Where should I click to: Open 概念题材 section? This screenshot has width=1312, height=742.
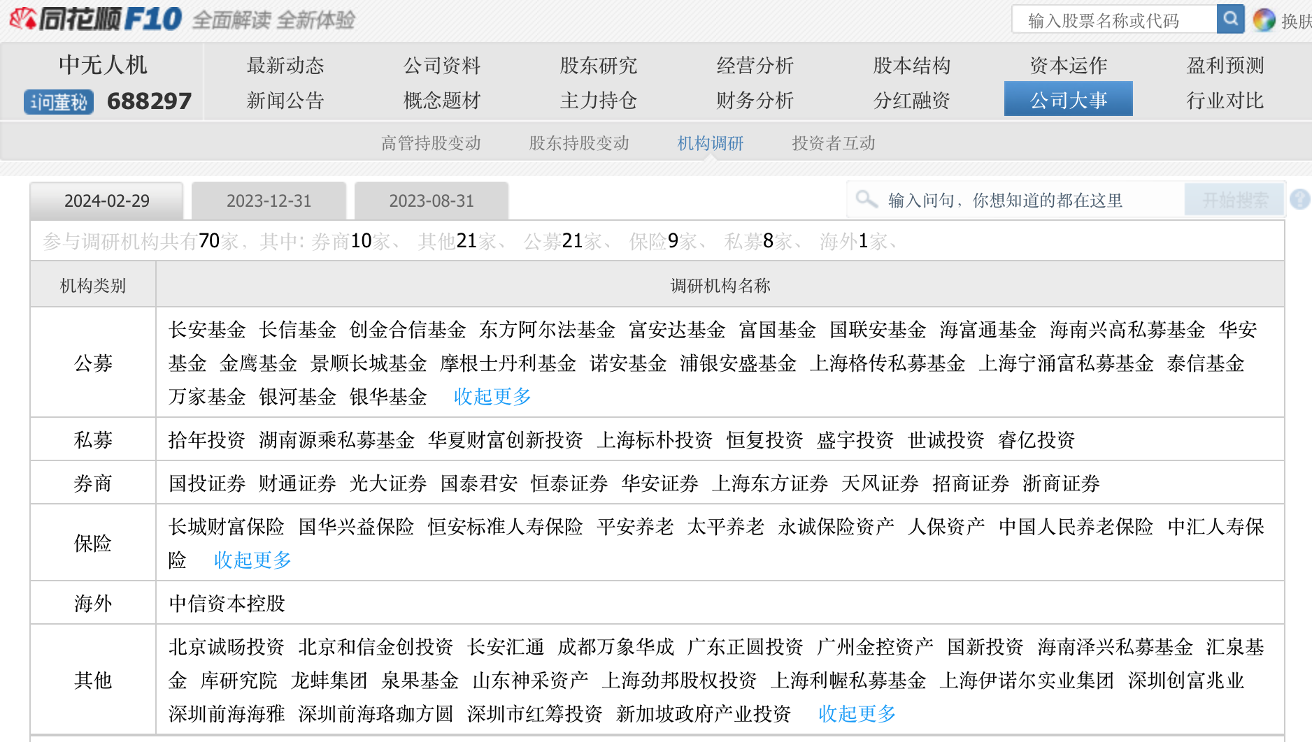click(x=442, y=101)
